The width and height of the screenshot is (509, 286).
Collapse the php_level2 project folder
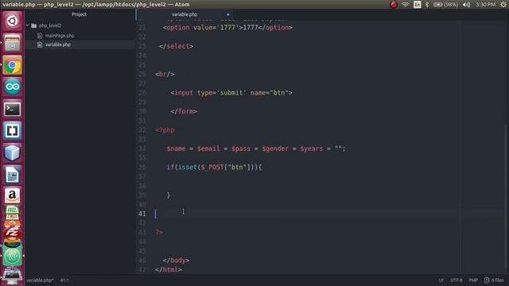28,25
